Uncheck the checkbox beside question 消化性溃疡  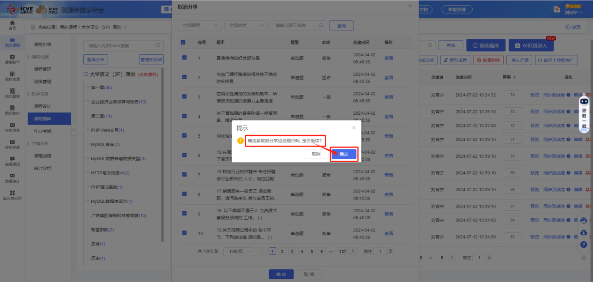(183, 136)
